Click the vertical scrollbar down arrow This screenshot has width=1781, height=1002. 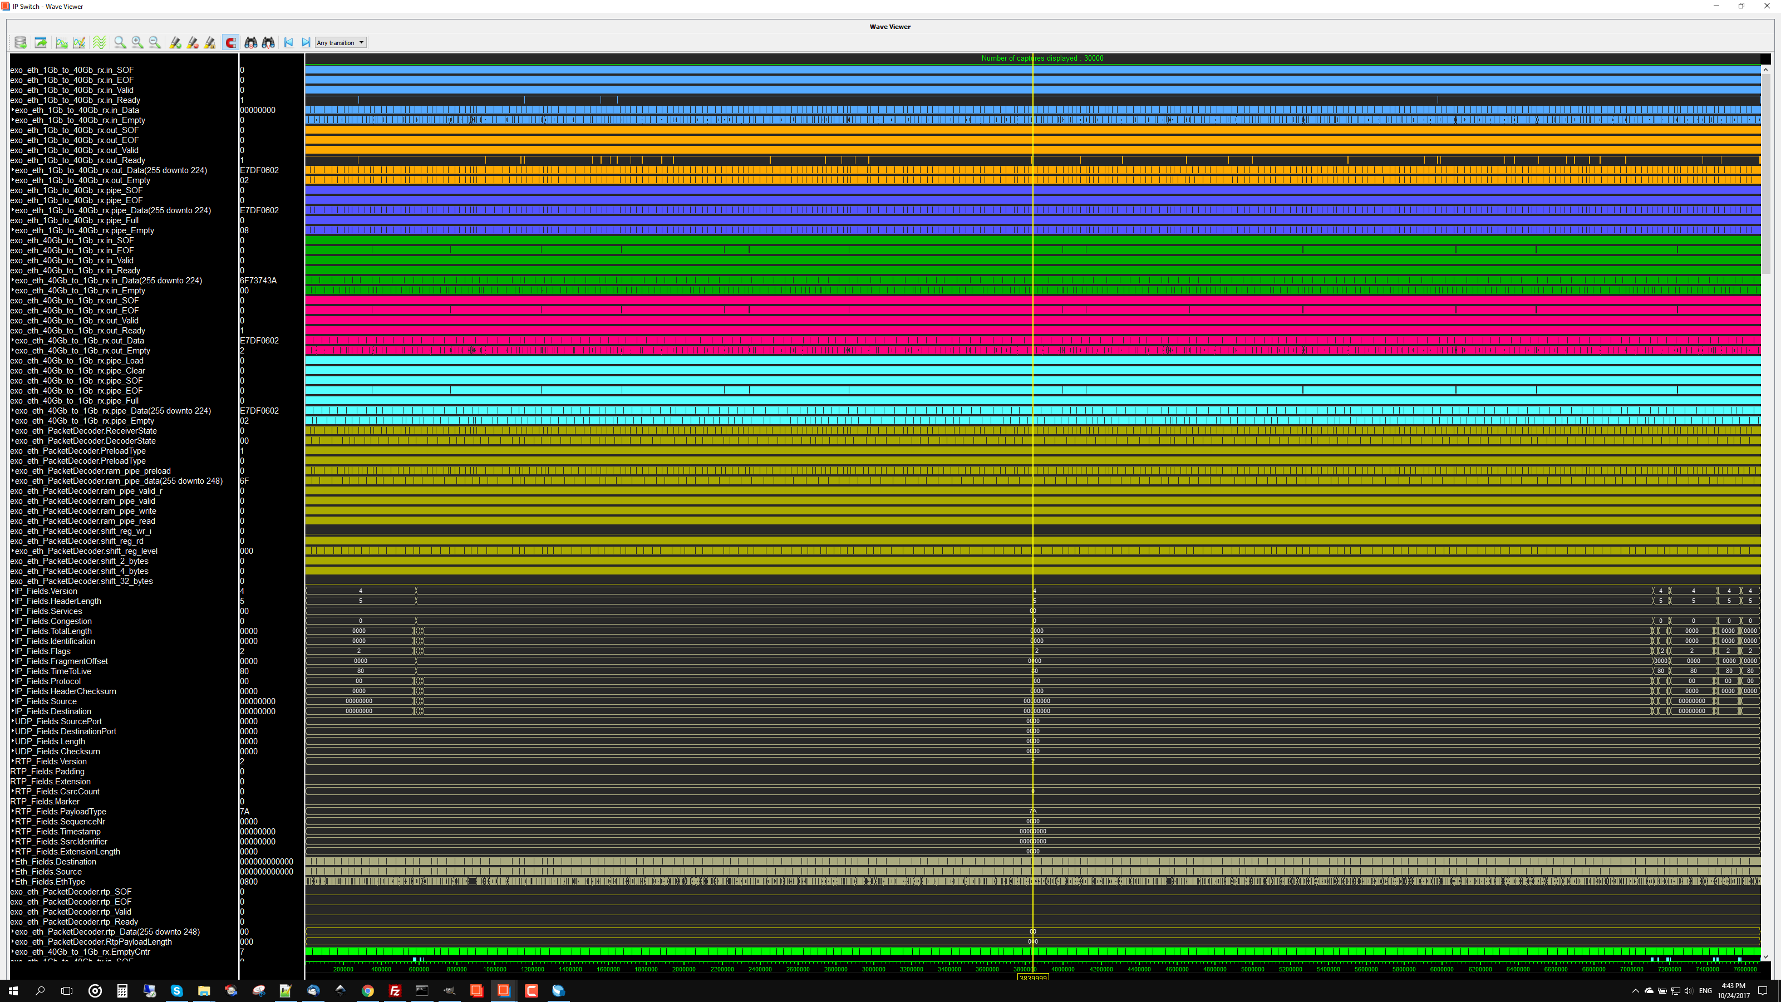(x=1765, y=957)
